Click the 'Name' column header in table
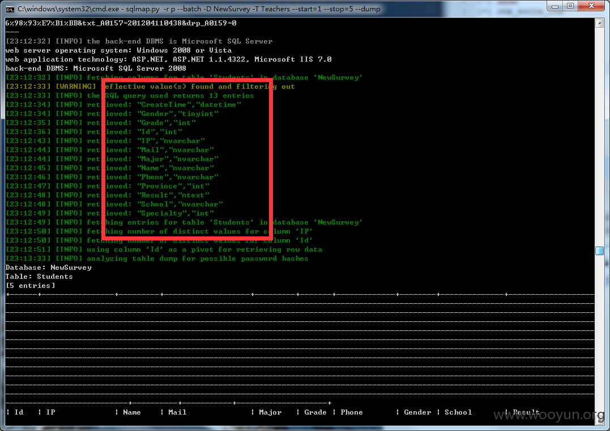Screen dimensions: 610x431 132,412
